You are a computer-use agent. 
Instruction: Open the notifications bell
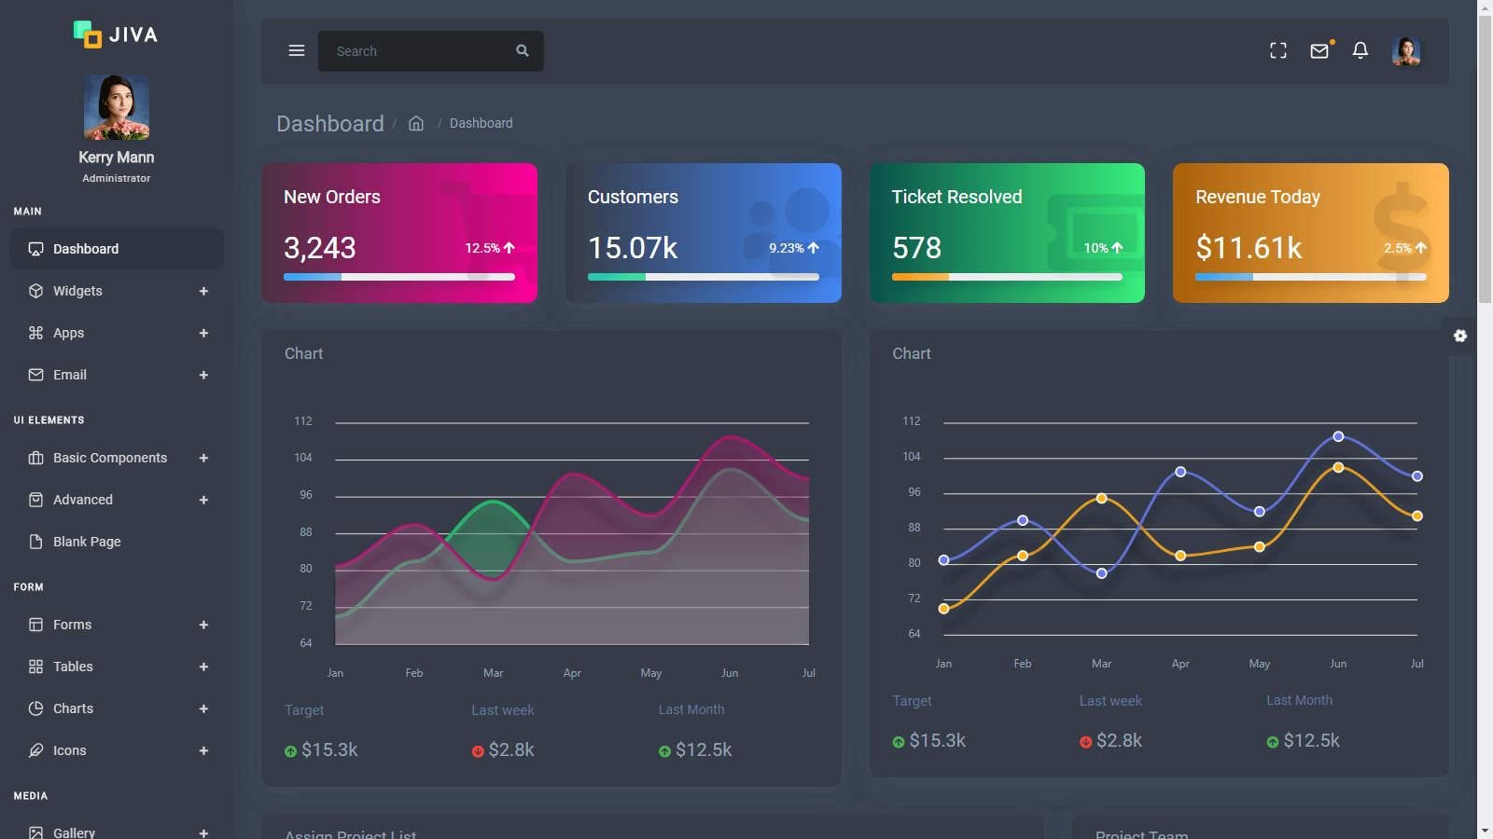coord(1360,50)
